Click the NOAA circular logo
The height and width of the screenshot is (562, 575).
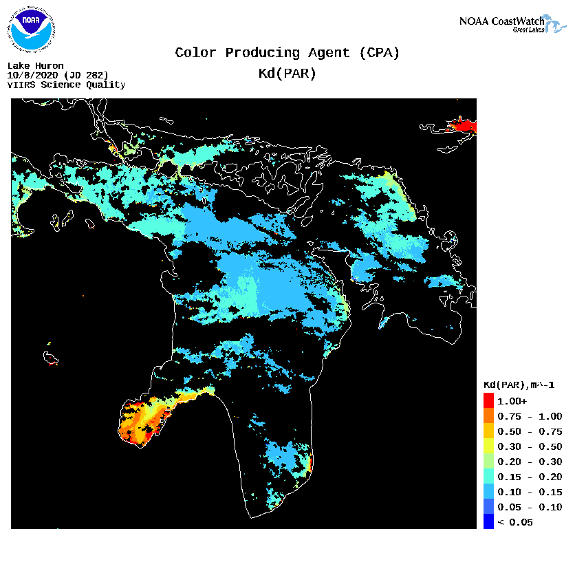tap(31, 30)
